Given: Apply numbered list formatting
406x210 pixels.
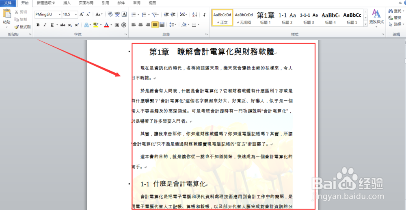Looking at the screenshot, I should 144,14.
